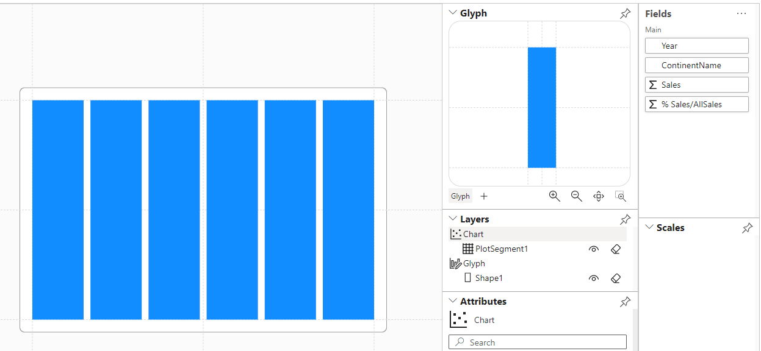
Task: Open the Fields more options ellipsis
Action: (741, 13)
